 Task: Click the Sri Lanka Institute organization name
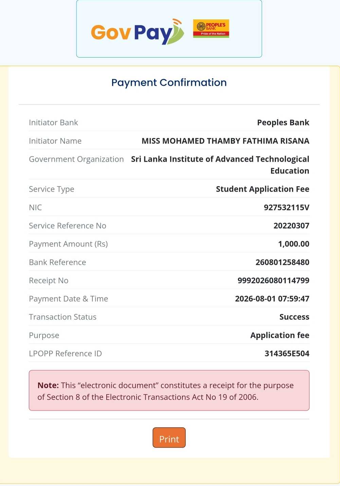point(220,165)
